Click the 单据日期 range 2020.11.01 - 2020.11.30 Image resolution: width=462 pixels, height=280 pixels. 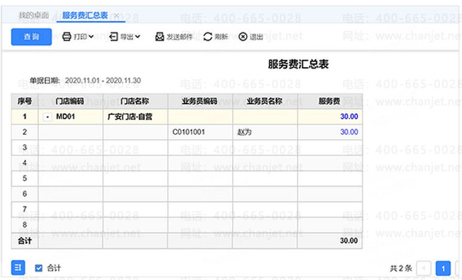(x=103, y=81)
